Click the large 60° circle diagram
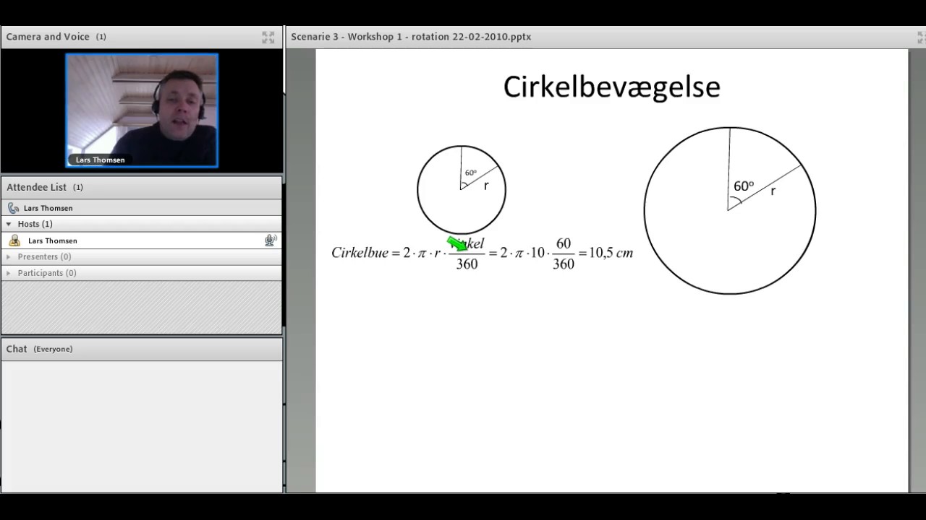The image size is (926, 520). (729, 211)
